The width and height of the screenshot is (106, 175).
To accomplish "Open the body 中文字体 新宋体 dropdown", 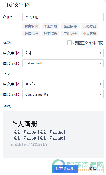I will 63,84.
